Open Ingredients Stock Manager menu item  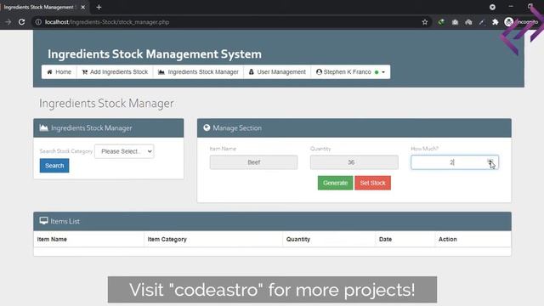click(198, 71)
